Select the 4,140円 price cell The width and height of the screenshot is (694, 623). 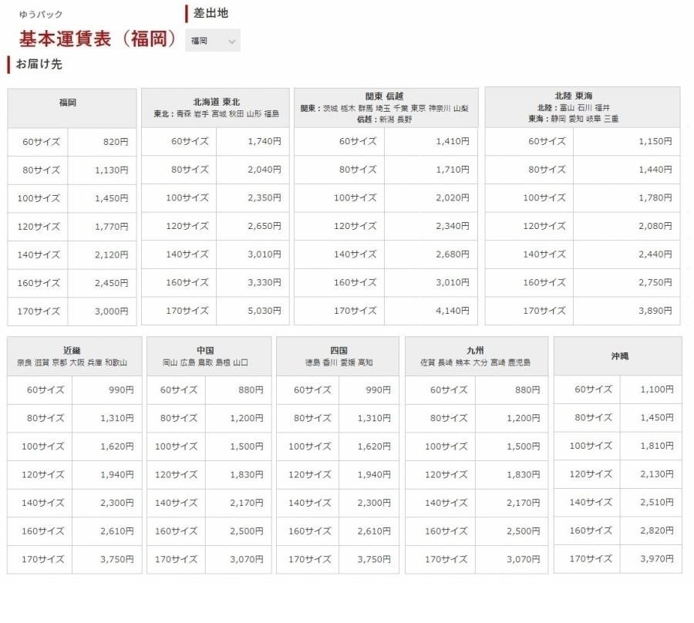pyautogui.click(x=452, y=311)
